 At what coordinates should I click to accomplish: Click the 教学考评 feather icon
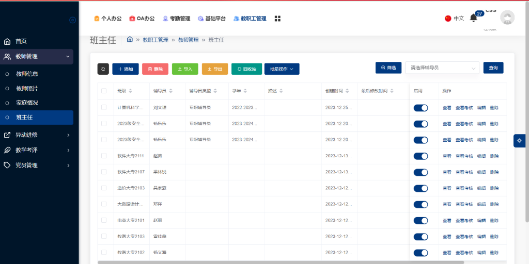(x=7, y=150)
